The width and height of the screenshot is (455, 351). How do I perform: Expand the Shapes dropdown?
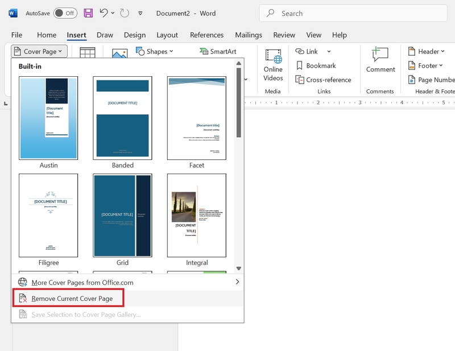click(x=154, y=51)
